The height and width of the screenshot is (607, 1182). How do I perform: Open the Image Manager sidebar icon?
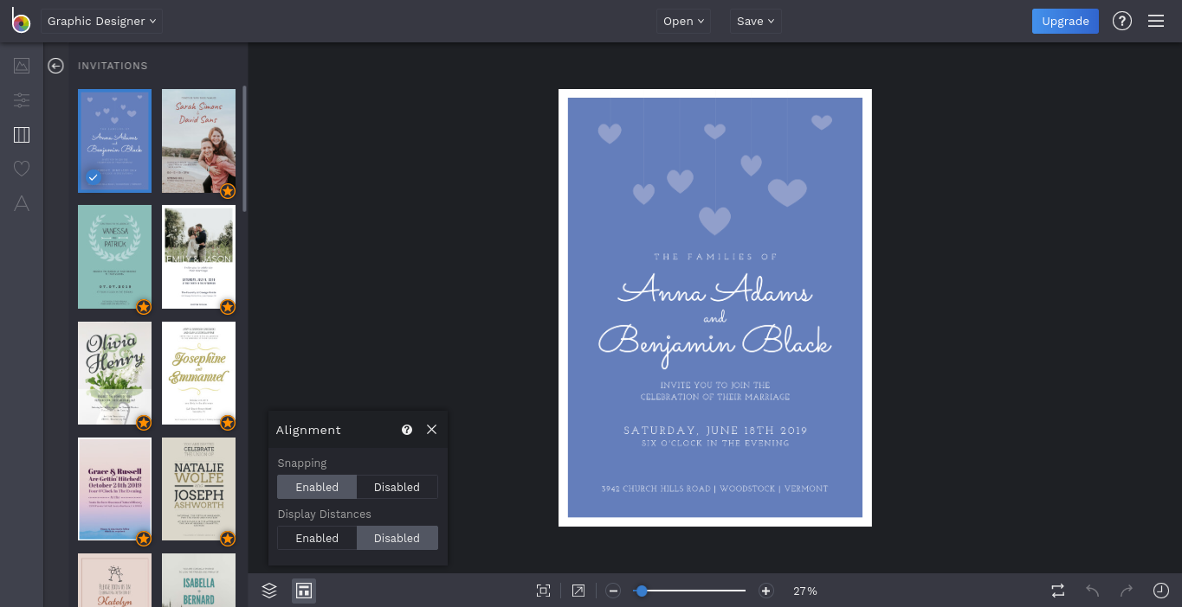tap(22, 66)
